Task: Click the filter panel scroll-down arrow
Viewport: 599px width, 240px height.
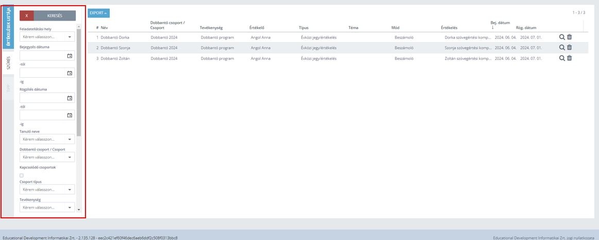Action: (79, 210)
